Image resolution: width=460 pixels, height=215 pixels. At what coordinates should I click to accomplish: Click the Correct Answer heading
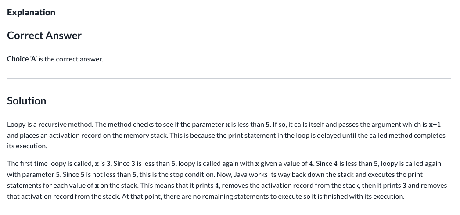pyautogui.click(x=44, y=35)
